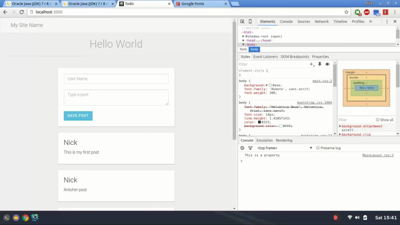
Task: Close the Google Fonts tab
Action: click(x=226, y=4)
